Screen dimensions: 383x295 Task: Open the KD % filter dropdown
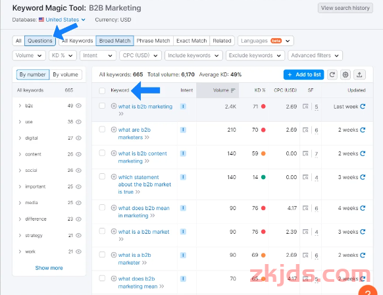click(x=63, y=55)
